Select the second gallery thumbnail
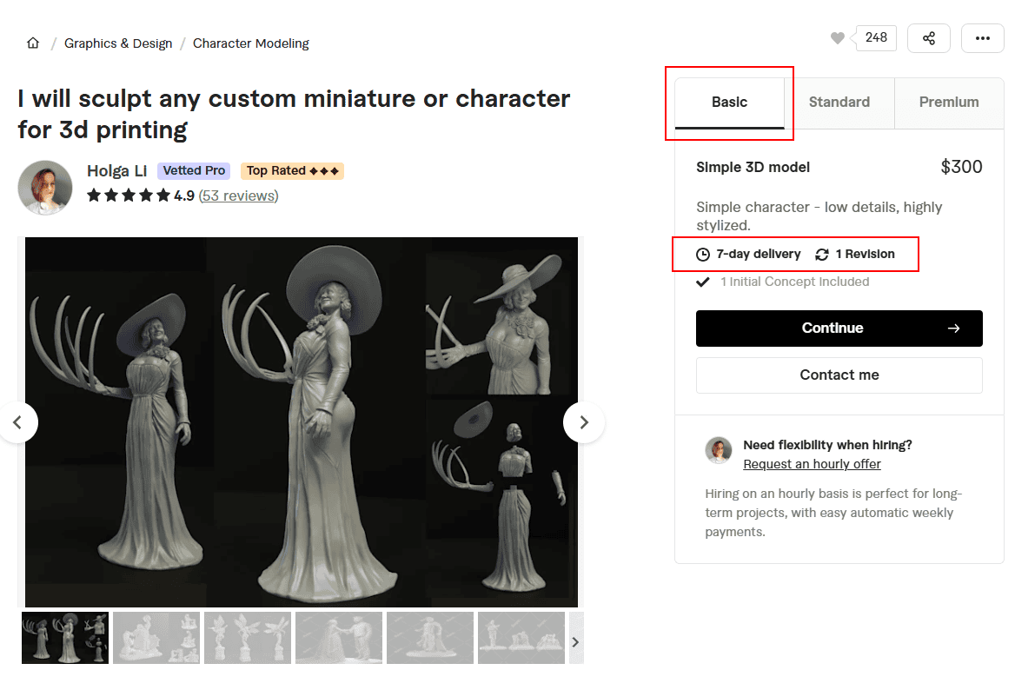The width and height of the screenshot is (1015, 690). point(156,638)
